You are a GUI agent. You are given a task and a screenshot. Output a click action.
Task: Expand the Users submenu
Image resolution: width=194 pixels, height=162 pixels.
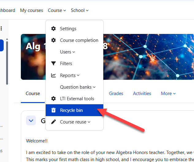point(67,52)
